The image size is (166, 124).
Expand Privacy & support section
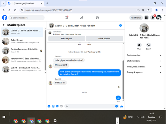pyautogui.click(x=144, y=72)
